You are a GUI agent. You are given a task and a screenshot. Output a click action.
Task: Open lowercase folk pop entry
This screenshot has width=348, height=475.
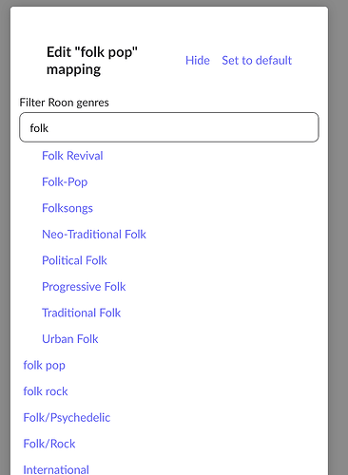point(45,366)
